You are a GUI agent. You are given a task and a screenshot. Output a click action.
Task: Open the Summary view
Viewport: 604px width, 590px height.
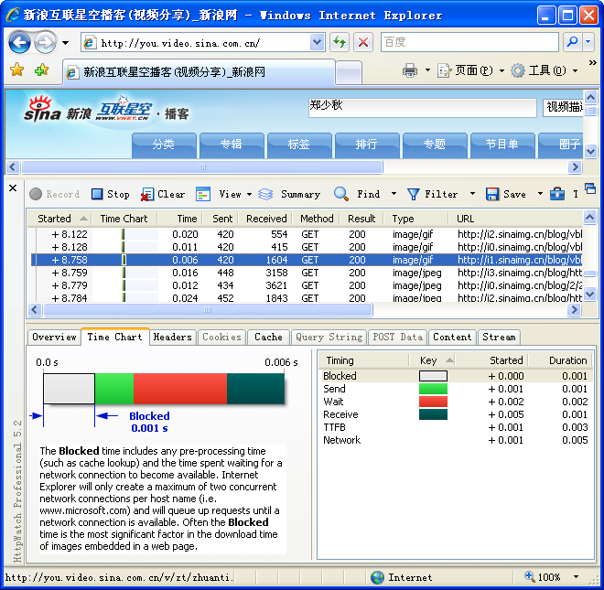coord(290,194)
